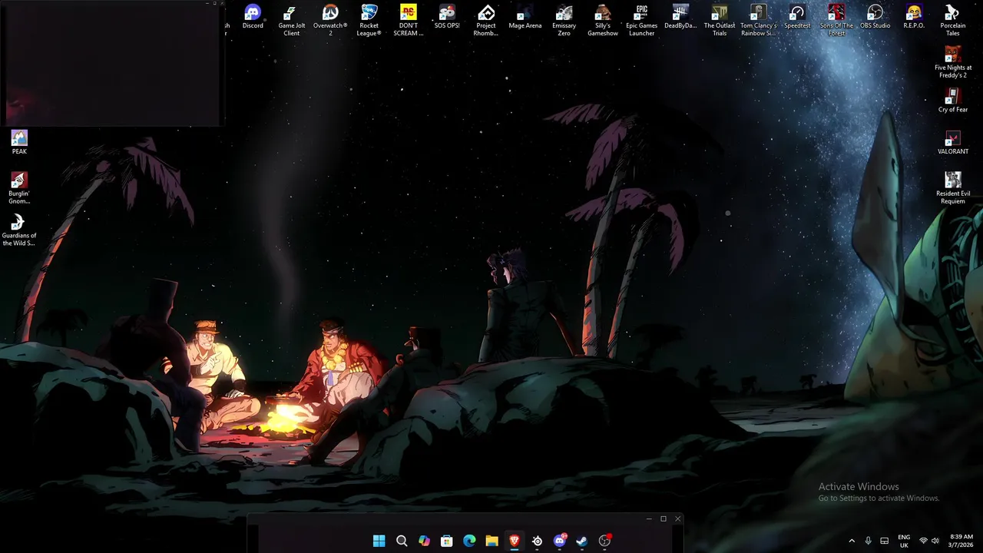Select the SOS OPS! shortcut
This screenshot has width=983, height=553.
click(447, 17)
